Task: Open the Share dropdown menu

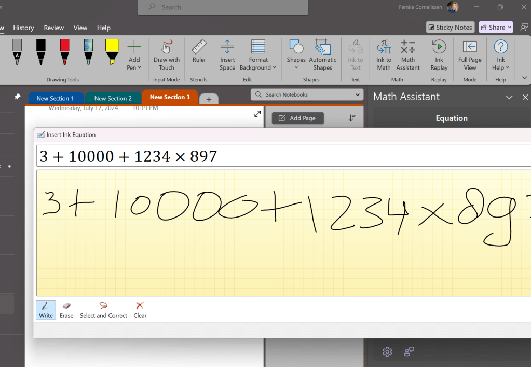Action: click(496, 28)
